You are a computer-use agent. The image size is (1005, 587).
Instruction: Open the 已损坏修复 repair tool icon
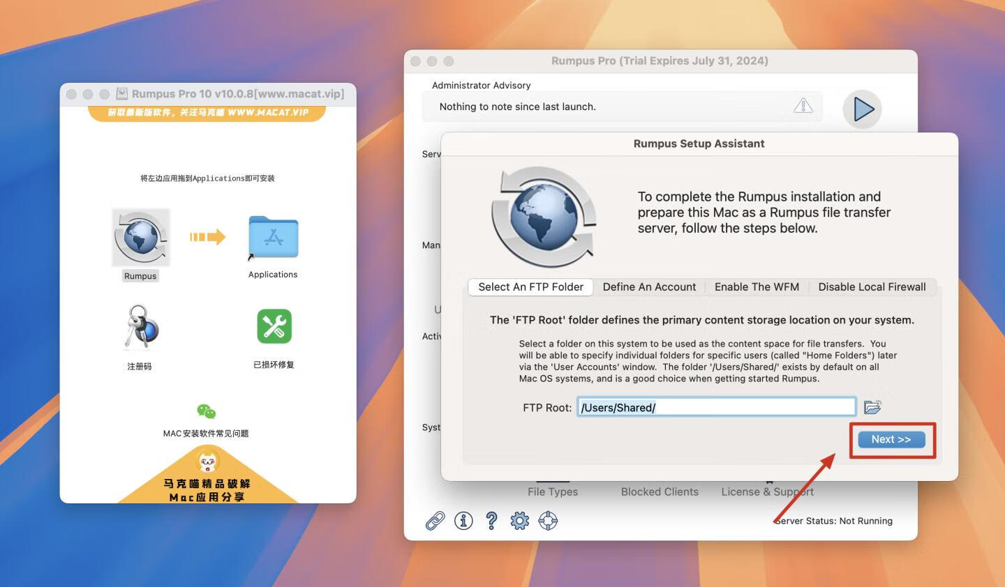[x=274, y=326]
